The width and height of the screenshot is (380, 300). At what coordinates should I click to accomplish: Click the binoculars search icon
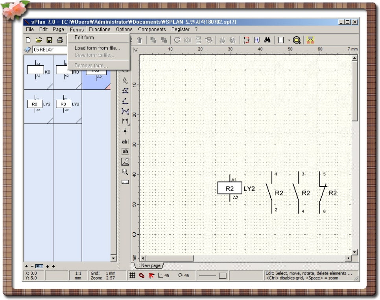[x=267, y=40]
